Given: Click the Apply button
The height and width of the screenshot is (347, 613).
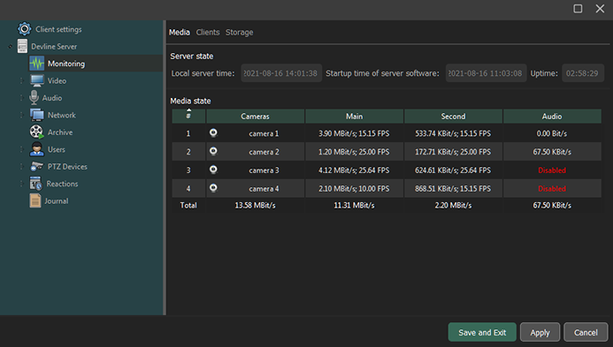Looking at the screenshot, I should [540, 332].
